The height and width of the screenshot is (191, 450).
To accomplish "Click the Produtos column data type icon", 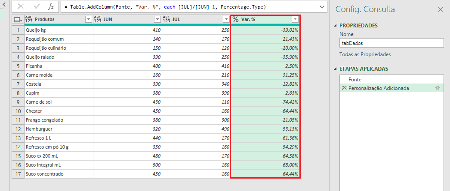I will (x=29, y=19).
